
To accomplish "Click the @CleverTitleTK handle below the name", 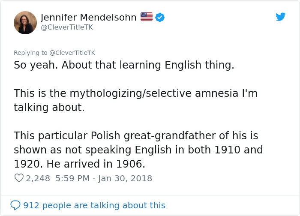I will pos(66,27).
